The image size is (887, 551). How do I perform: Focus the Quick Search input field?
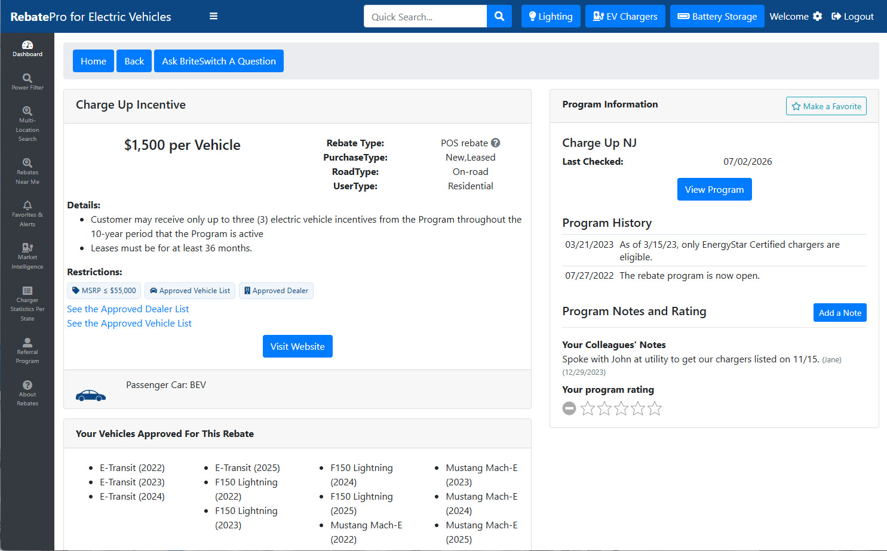425,16
